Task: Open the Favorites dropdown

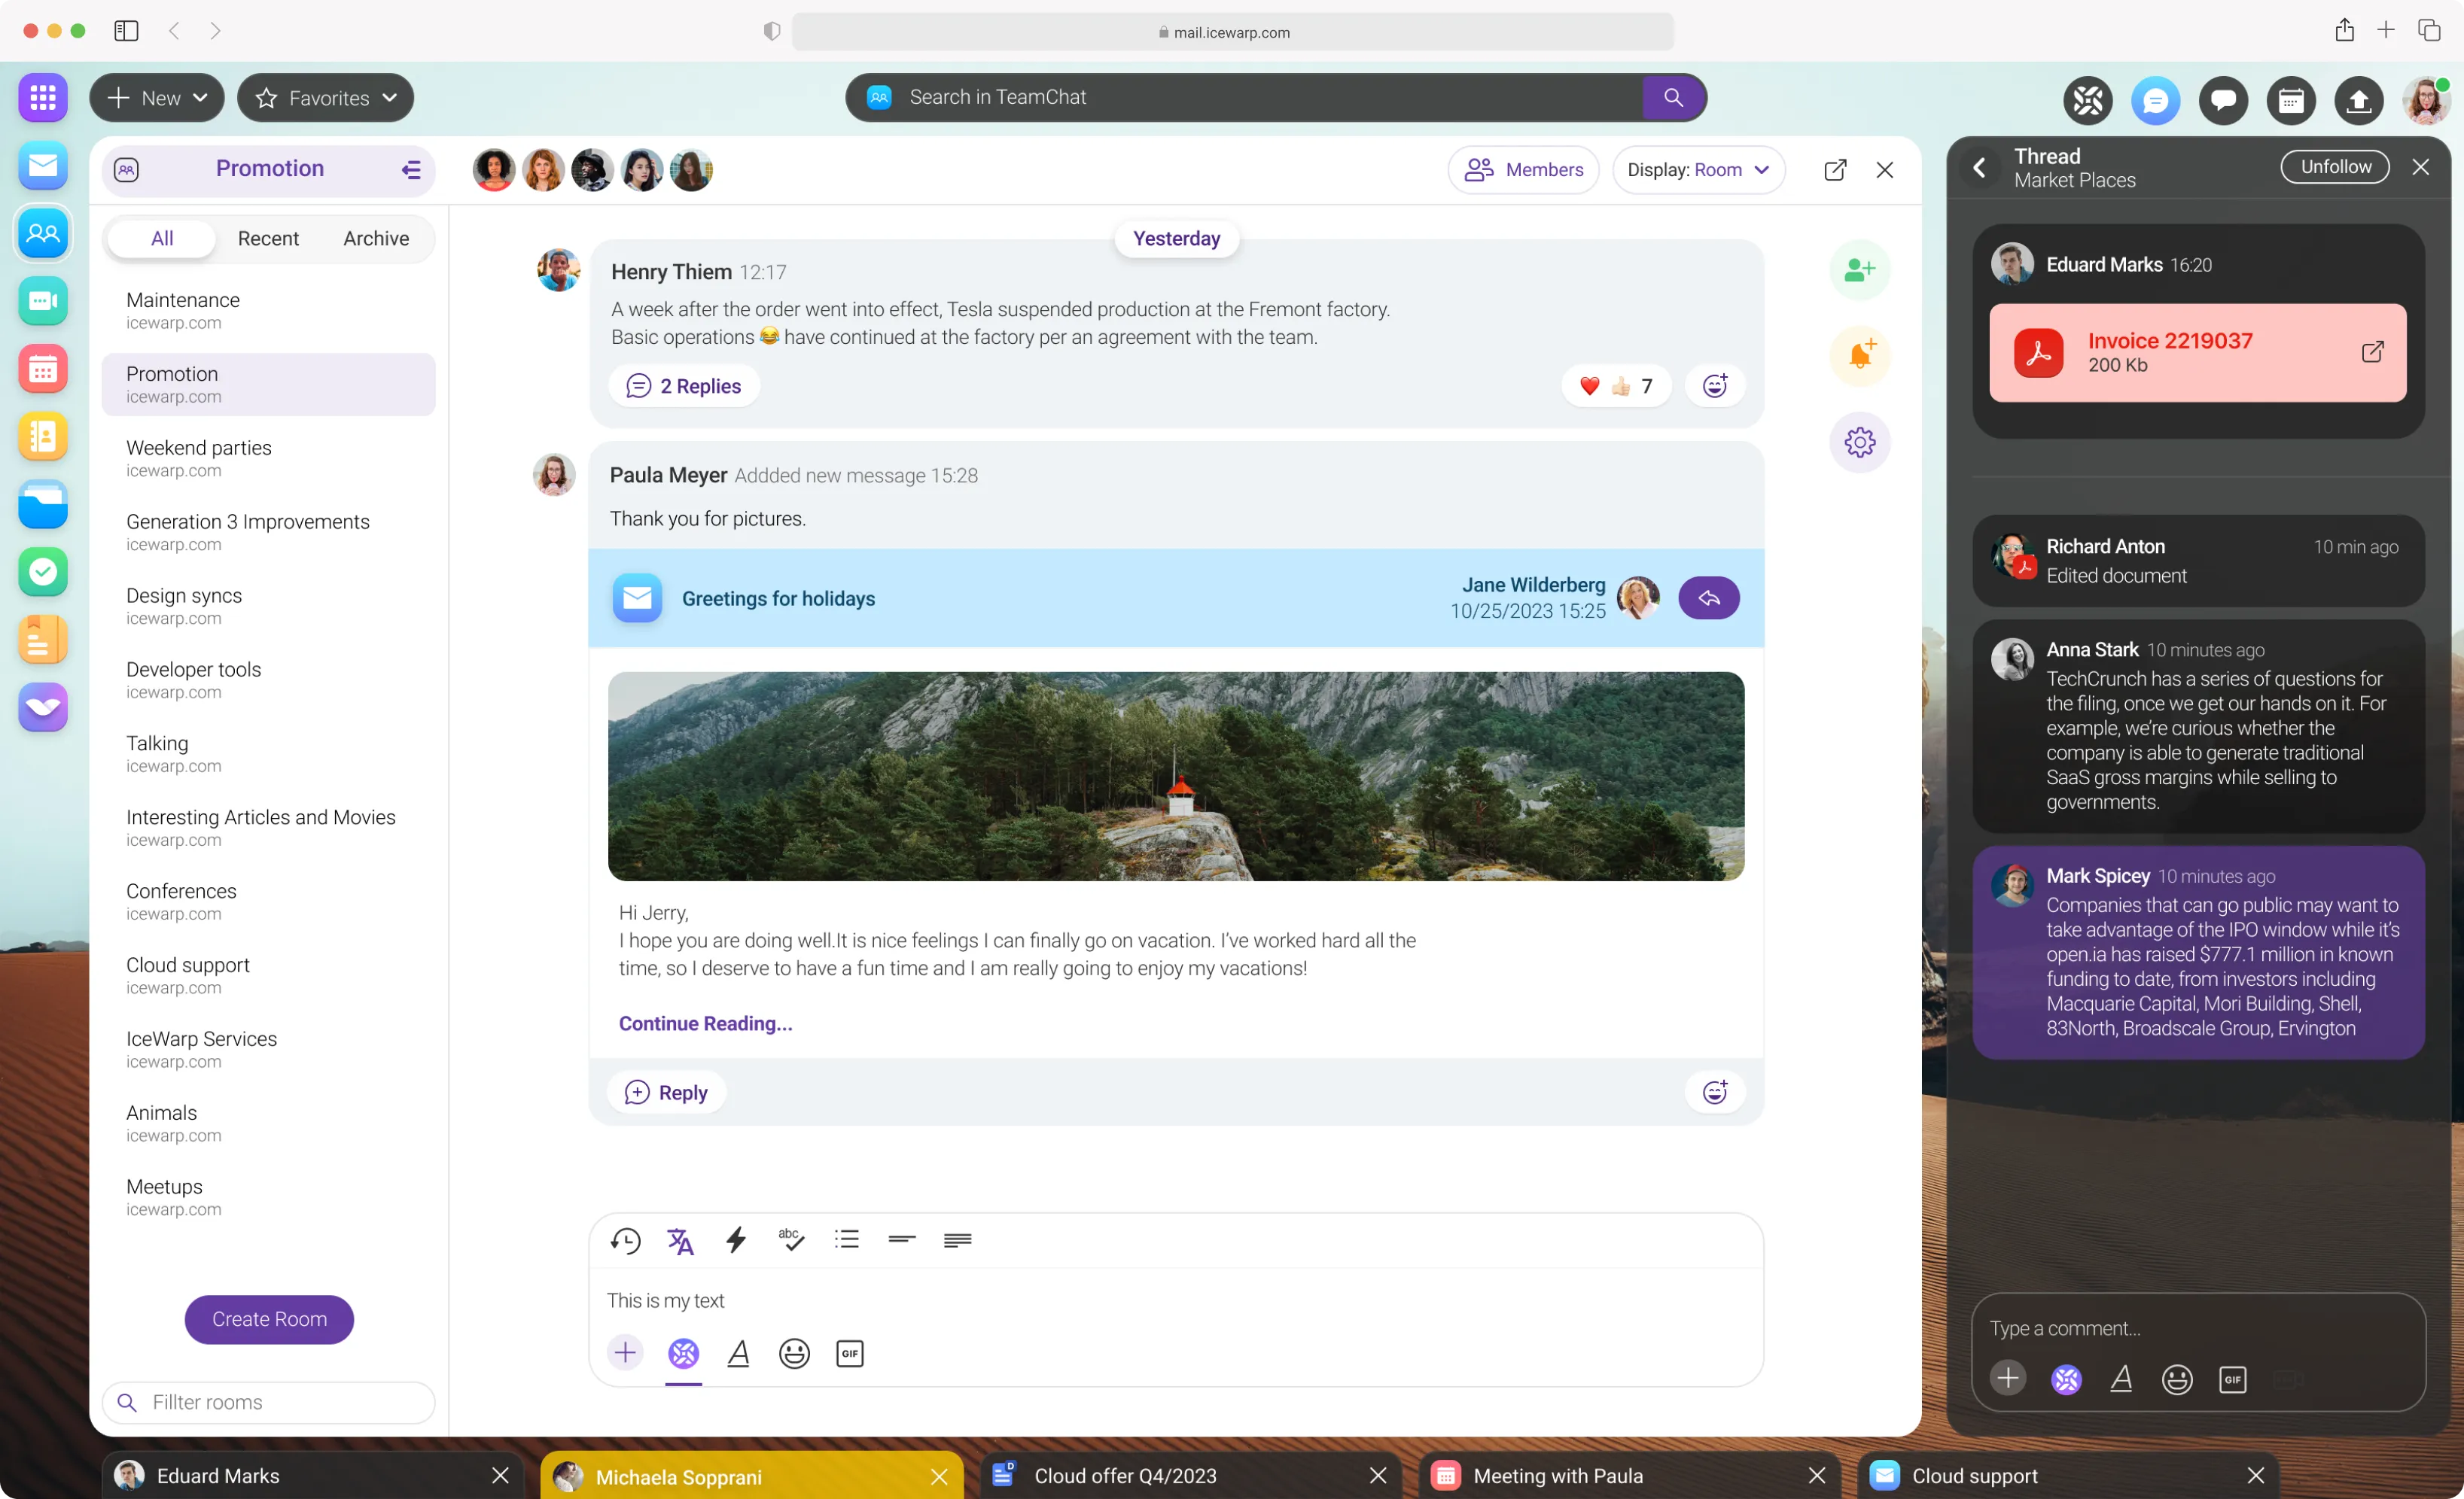Action: pos(325,97)
